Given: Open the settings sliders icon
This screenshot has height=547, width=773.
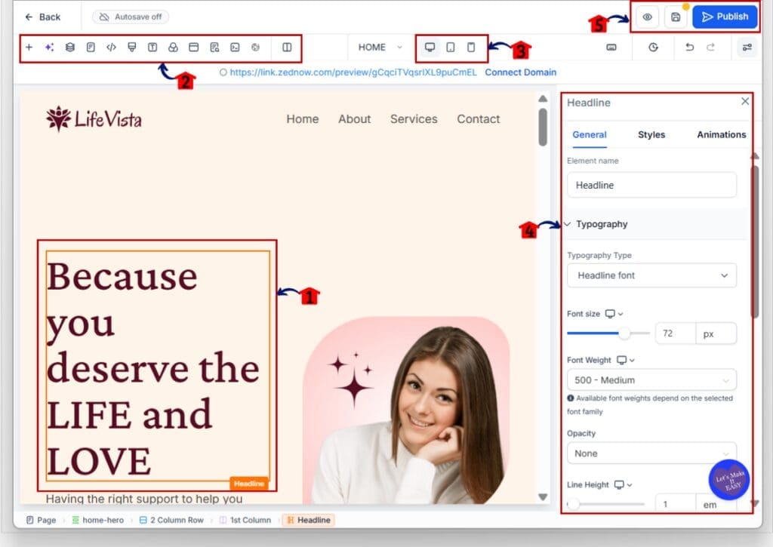Looking at the screenshot, I should pos(747,48).
